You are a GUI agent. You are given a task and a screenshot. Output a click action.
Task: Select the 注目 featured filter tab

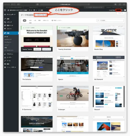click(x=30, y=20)
